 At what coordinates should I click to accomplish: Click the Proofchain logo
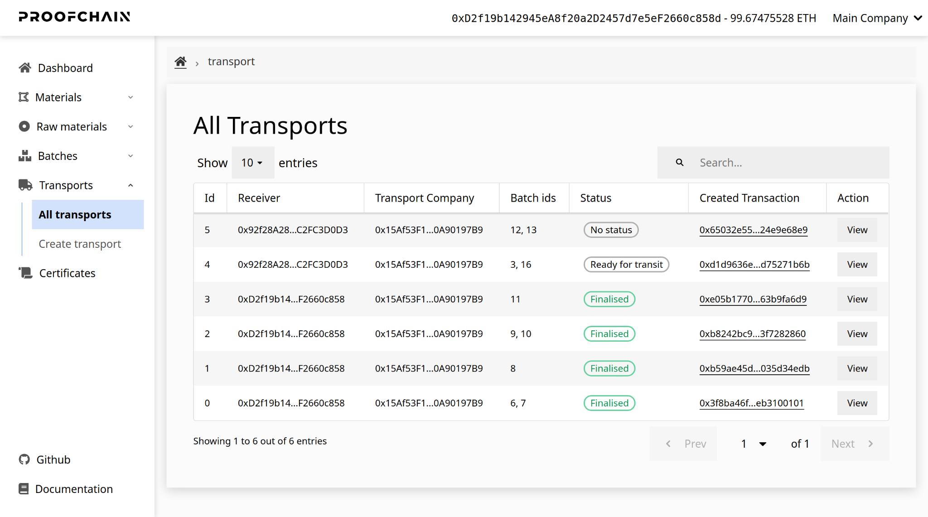pos(74,17)
